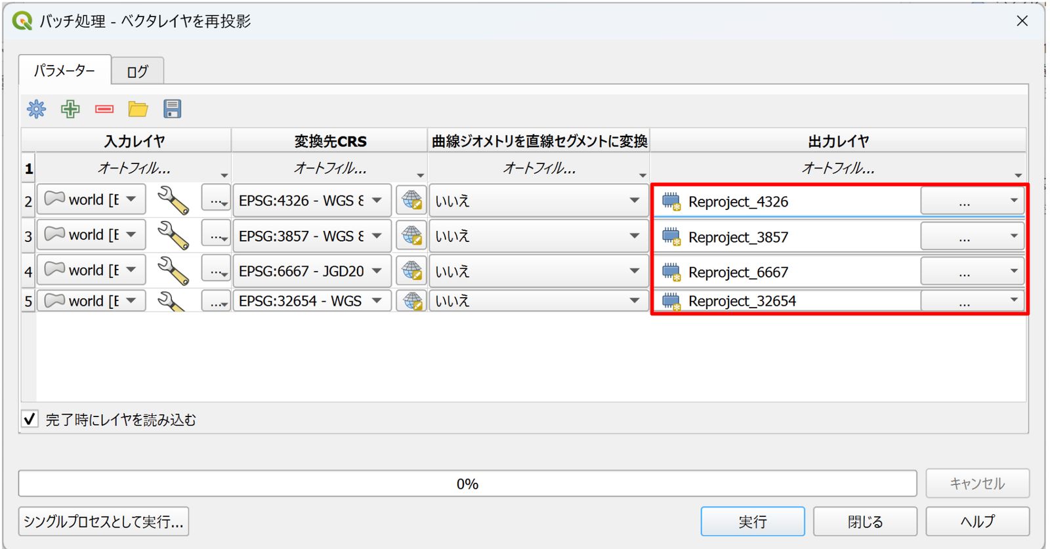Expand 変換先CRS autofill dropdown
Screen dimensions: 1050x549
[x=329, y=169]
